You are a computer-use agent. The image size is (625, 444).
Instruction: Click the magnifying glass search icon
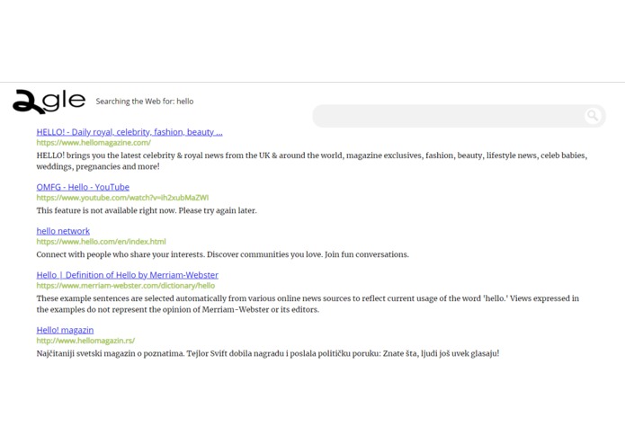(x=593, y=116)
